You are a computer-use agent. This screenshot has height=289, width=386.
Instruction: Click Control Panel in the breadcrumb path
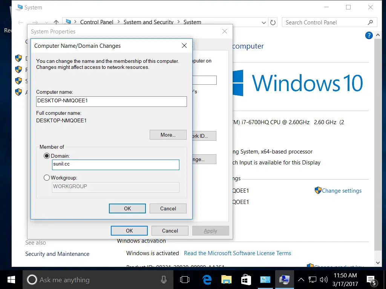click(97, 22)
